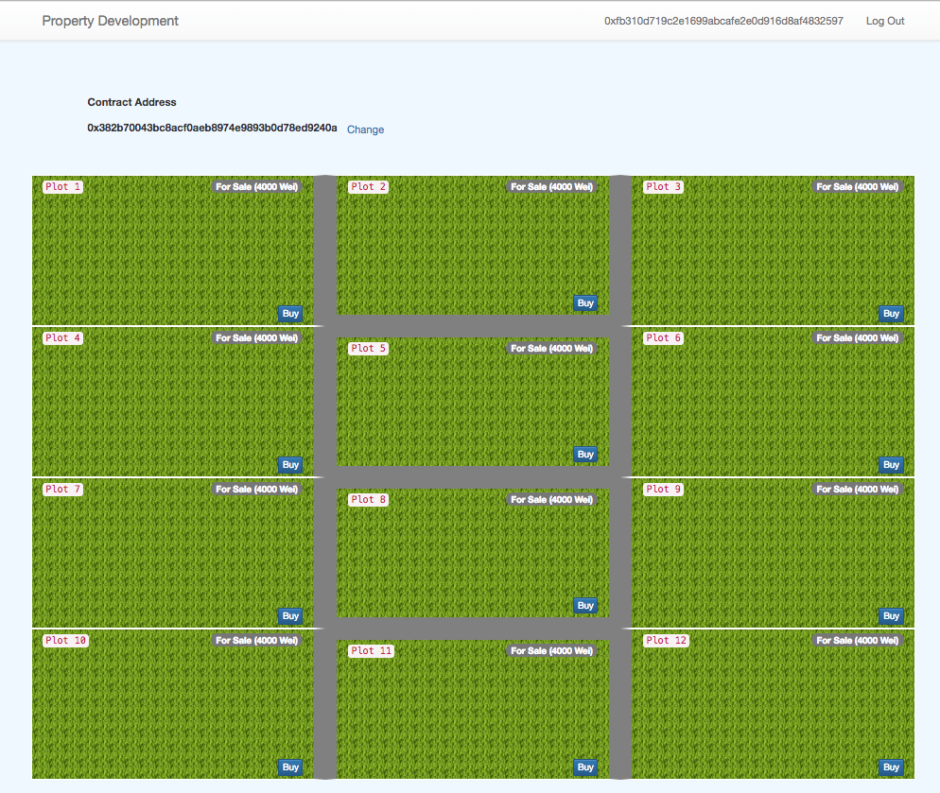Click the Plot 8 label

click(369, 499)
